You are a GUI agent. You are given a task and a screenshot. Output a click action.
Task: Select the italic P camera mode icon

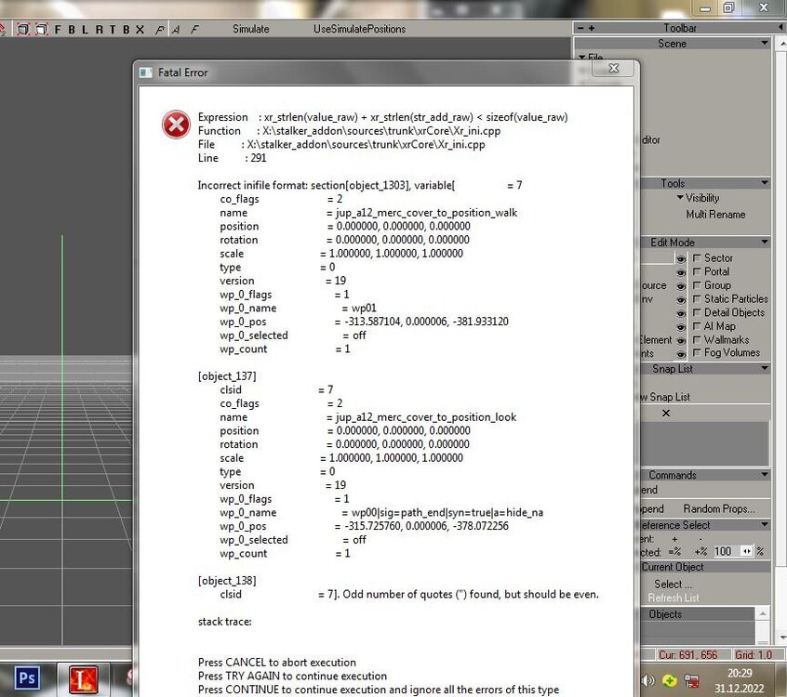[x=160, y=30]
